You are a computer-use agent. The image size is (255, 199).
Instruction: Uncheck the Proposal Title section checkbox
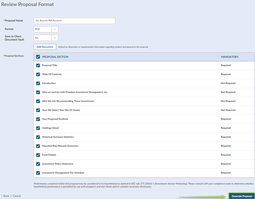click(x=38, y=65)
